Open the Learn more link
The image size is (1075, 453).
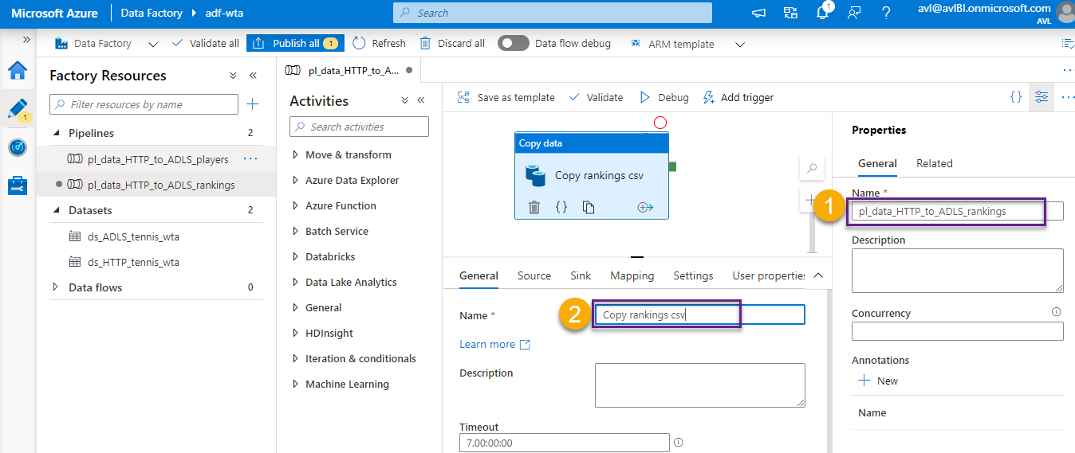point(494,344)
